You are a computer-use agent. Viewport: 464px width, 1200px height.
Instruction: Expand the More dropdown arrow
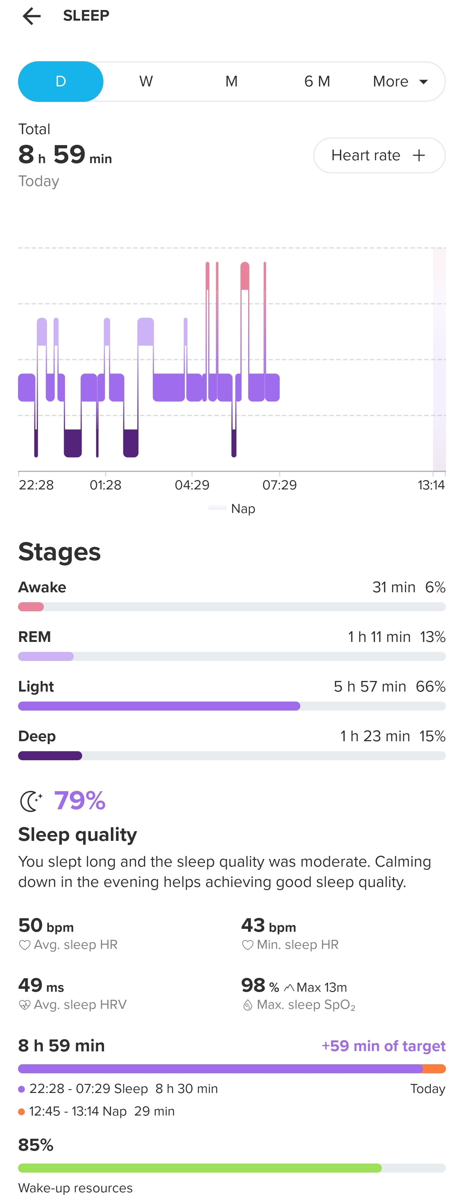coord(423,82)
